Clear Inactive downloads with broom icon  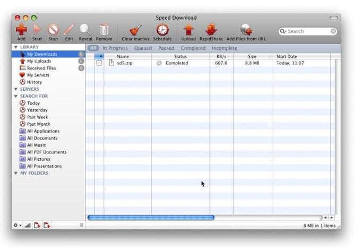pos(135,30)
